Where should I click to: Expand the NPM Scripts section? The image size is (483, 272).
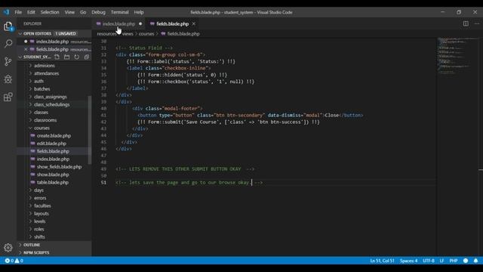click(x=54, y=252)
